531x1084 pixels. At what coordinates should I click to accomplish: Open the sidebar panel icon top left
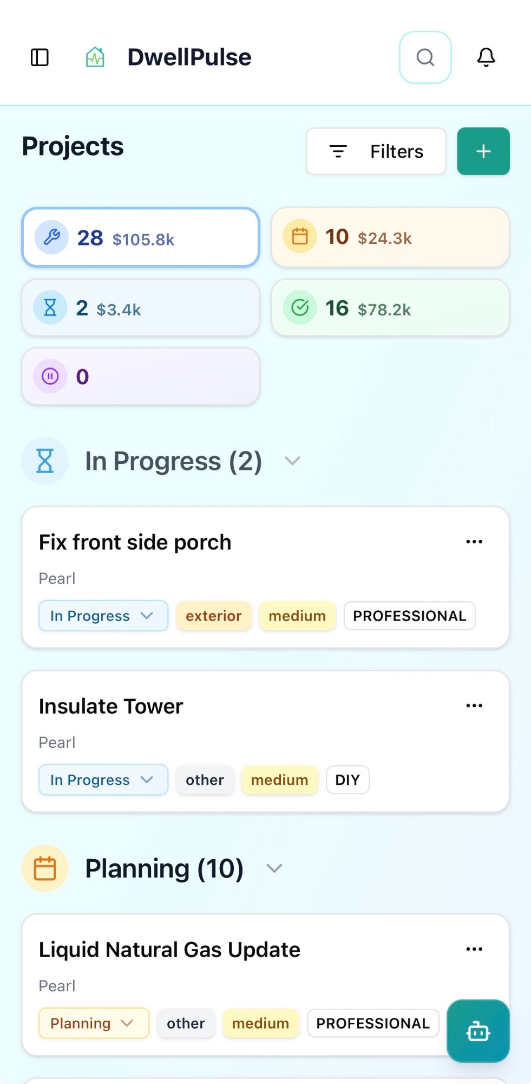pyautogui.click(x=40, y=58)
